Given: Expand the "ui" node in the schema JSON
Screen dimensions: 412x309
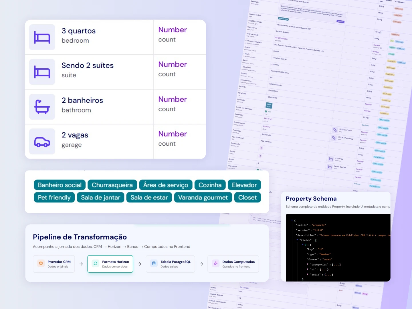Looking at the screenshot, I should [308, 270].
